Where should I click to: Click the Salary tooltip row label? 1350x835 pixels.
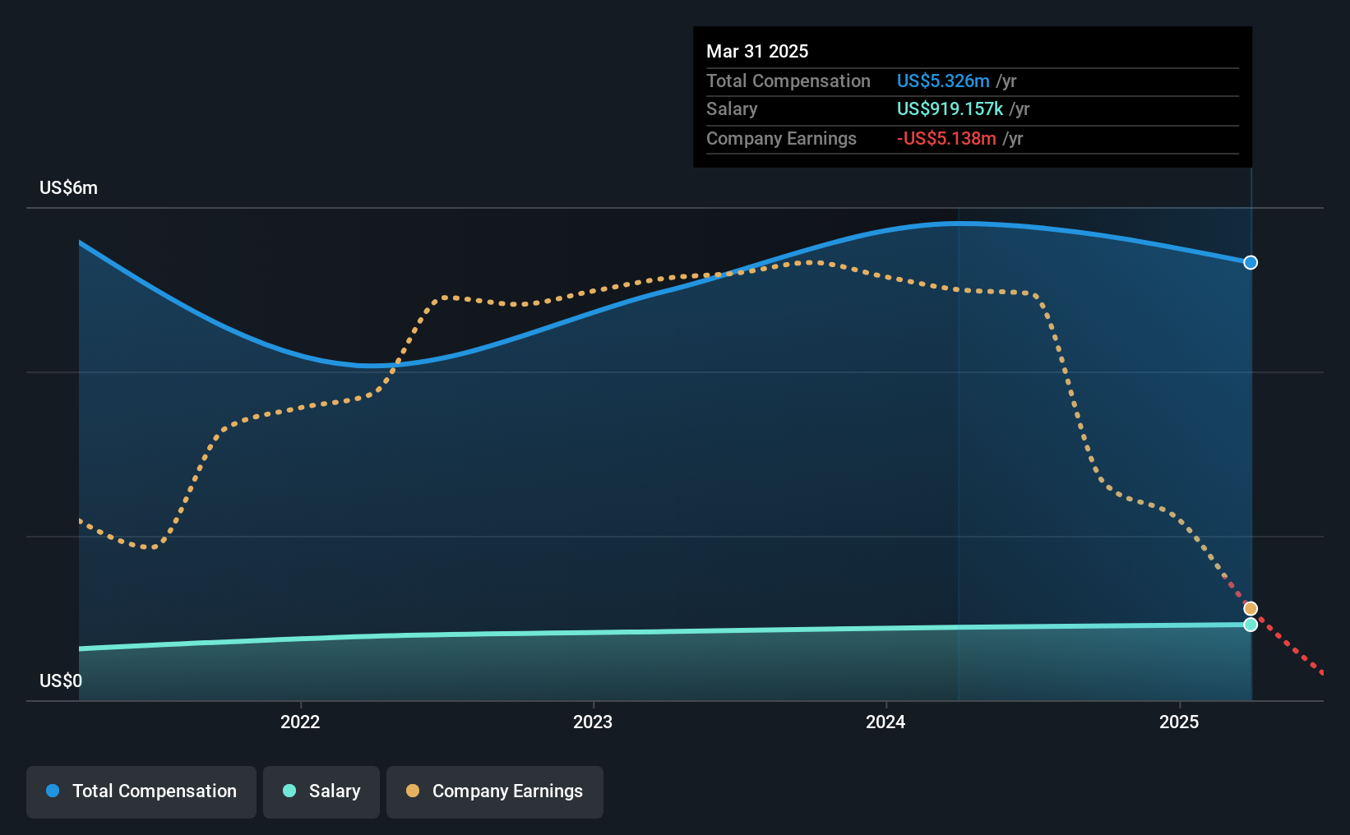pyautogui.click(x=732, y=108)
